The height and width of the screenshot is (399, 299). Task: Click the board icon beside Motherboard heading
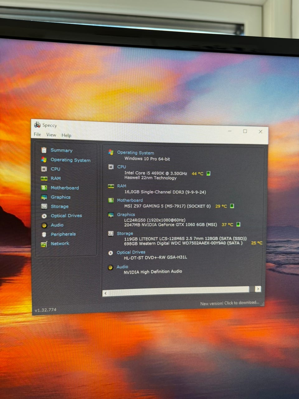[x=111, y=200]
